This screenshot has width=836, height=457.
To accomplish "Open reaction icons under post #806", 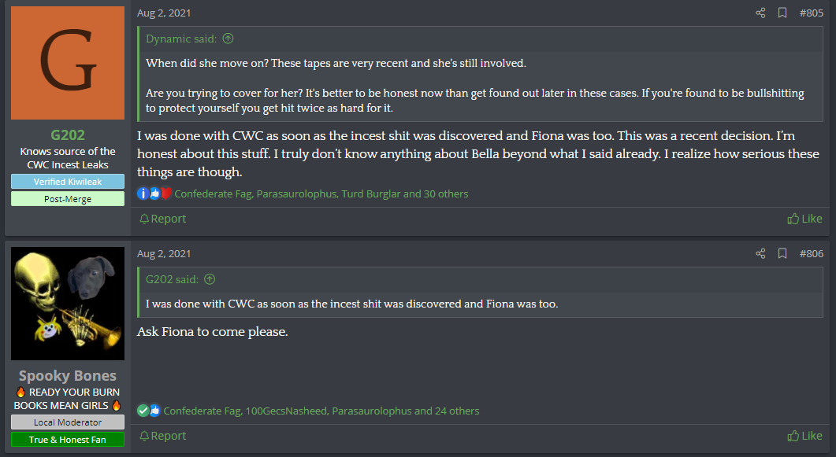I will (x=149, y=411).
